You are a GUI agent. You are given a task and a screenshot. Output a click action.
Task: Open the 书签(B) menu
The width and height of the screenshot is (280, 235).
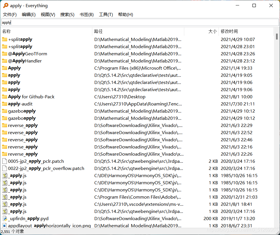coord(87,15)
